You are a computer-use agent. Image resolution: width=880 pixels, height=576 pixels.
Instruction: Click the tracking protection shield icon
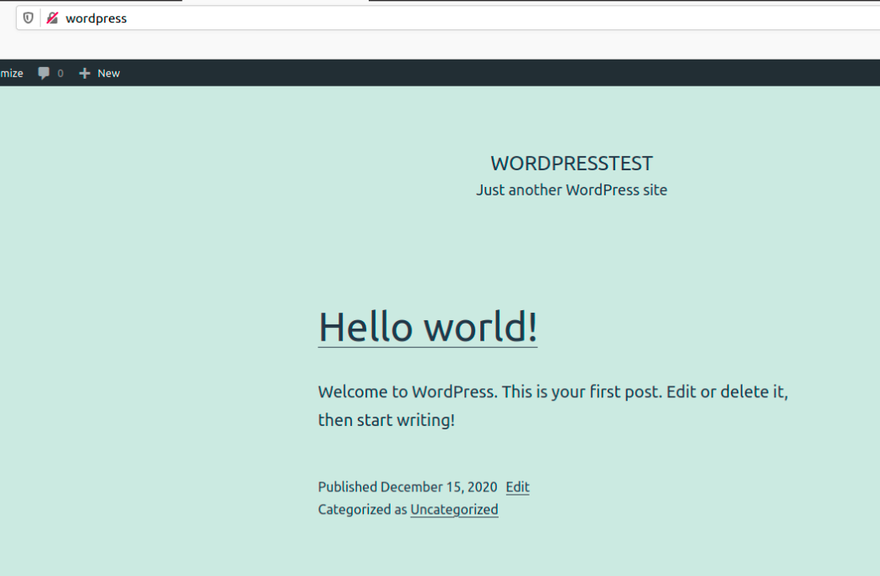pyautogui.click(x=28, y=18)
